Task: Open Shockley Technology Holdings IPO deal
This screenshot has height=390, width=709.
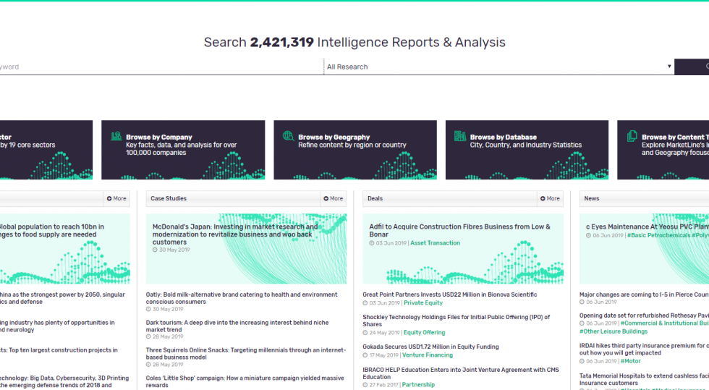Action: click(x=457, y=321)
